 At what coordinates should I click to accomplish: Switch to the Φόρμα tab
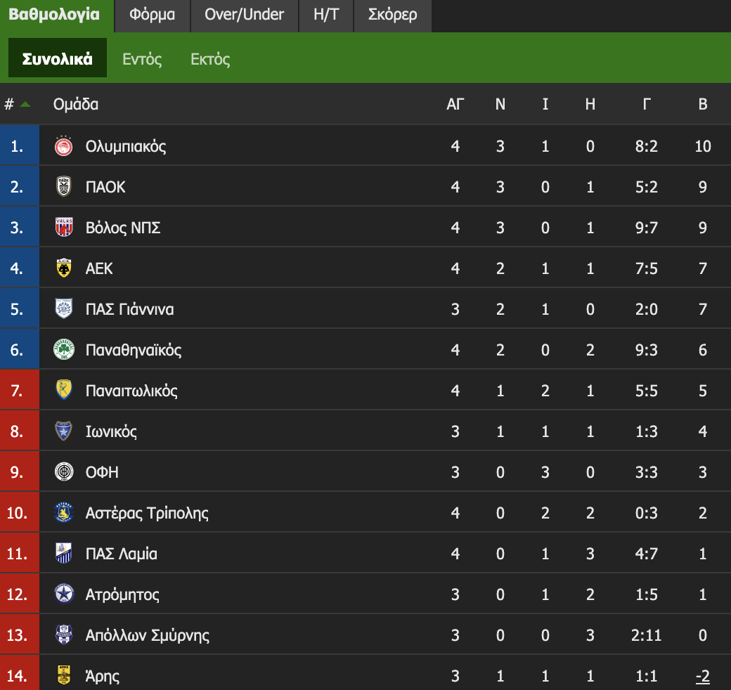(x=152, y=15)
